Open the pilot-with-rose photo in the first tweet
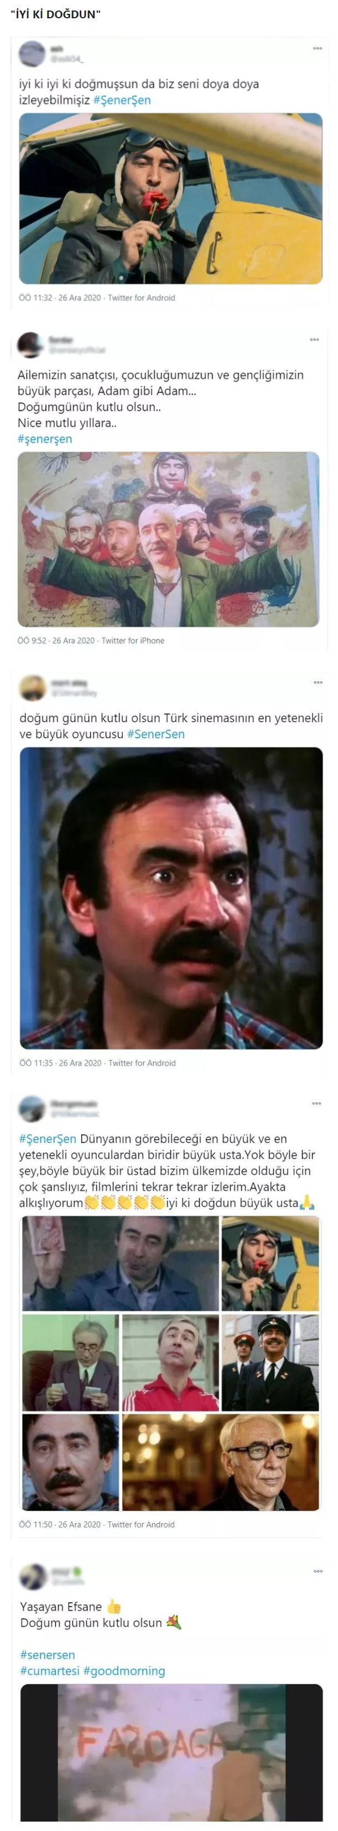Screen dimensions: 338x1831 (x=170, y=199)
